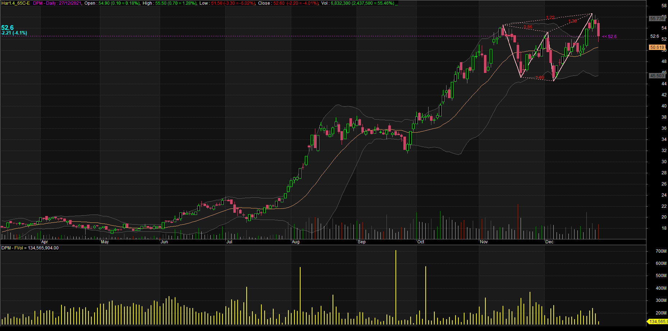Image resolution: width=668 pixels, height=331 pixels.
Task: Click the Har1.4_65C-E chart title
Action: pos(15,3)
